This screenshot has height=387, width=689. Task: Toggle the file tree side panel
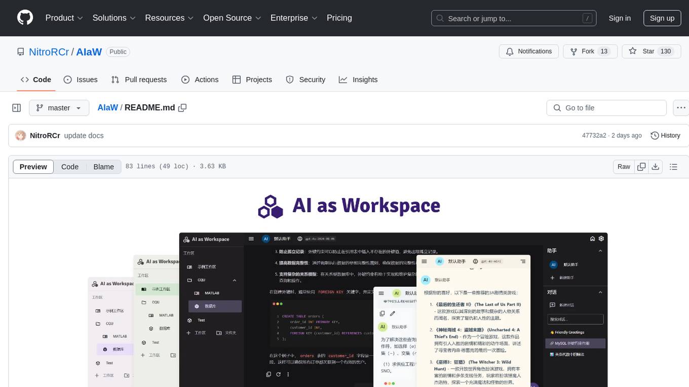coord(16,108)
